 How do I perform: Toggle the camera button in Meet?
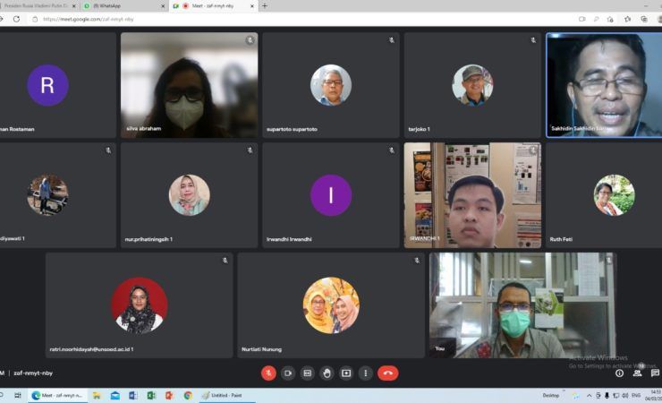point(288,373)
